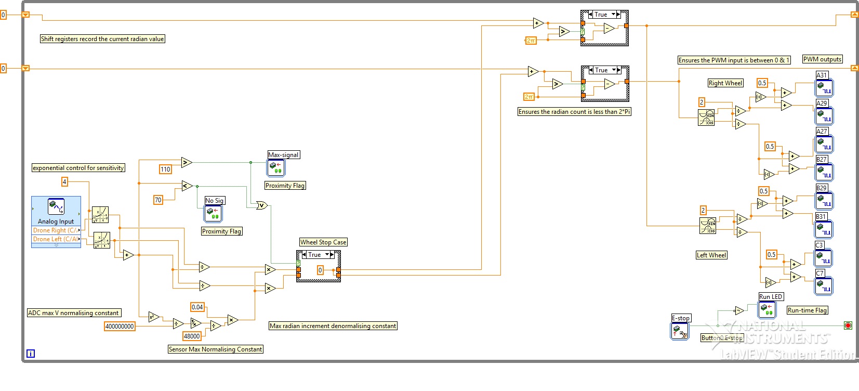The height and width of the screenshot is (391, 859).
Task: Go to next case in Wheel Stop Case
Action: (333, 255)
